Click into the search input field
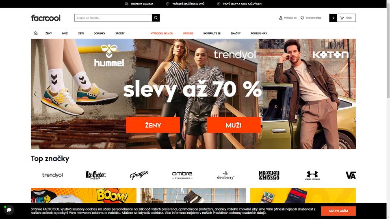390x219 pixels. [113, 18]
